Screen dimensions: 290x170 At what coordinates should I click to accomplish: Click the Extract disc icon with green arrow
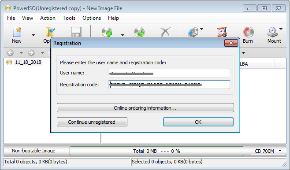(139, 32)
